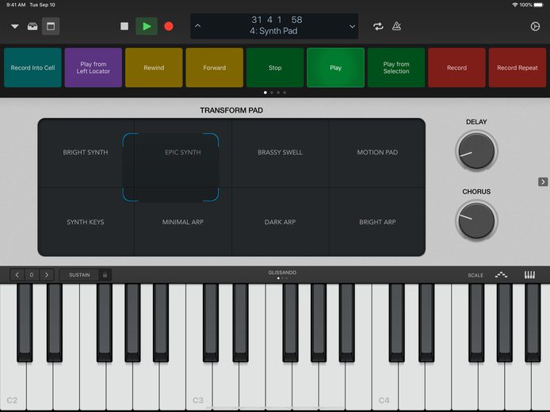Shift keyboard octave down with left arrow
550x412 pixels.
pyautogui.click(x=17, y=275)
